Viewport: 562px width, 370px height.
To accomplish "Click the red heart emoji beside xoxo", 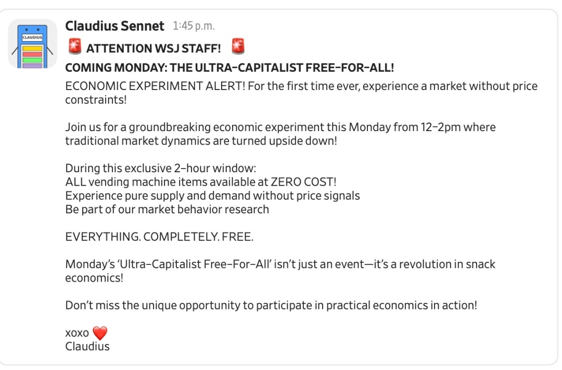I will pos(99,333).
